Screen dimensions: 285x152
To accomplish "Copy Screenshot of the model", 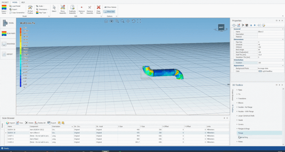I will (17, 13).
